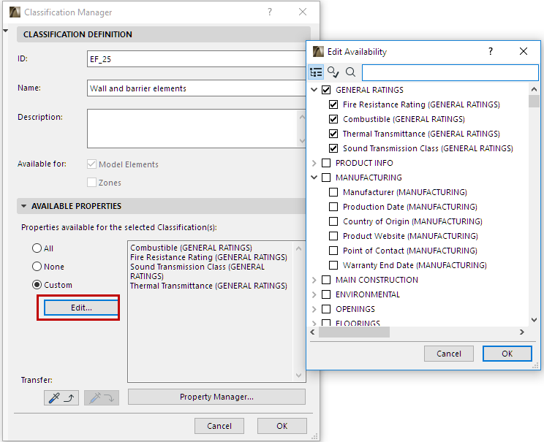This screenshot has height=442, width=544.
Task: Click OK in Edit Availability
Action: click(507, 354)
